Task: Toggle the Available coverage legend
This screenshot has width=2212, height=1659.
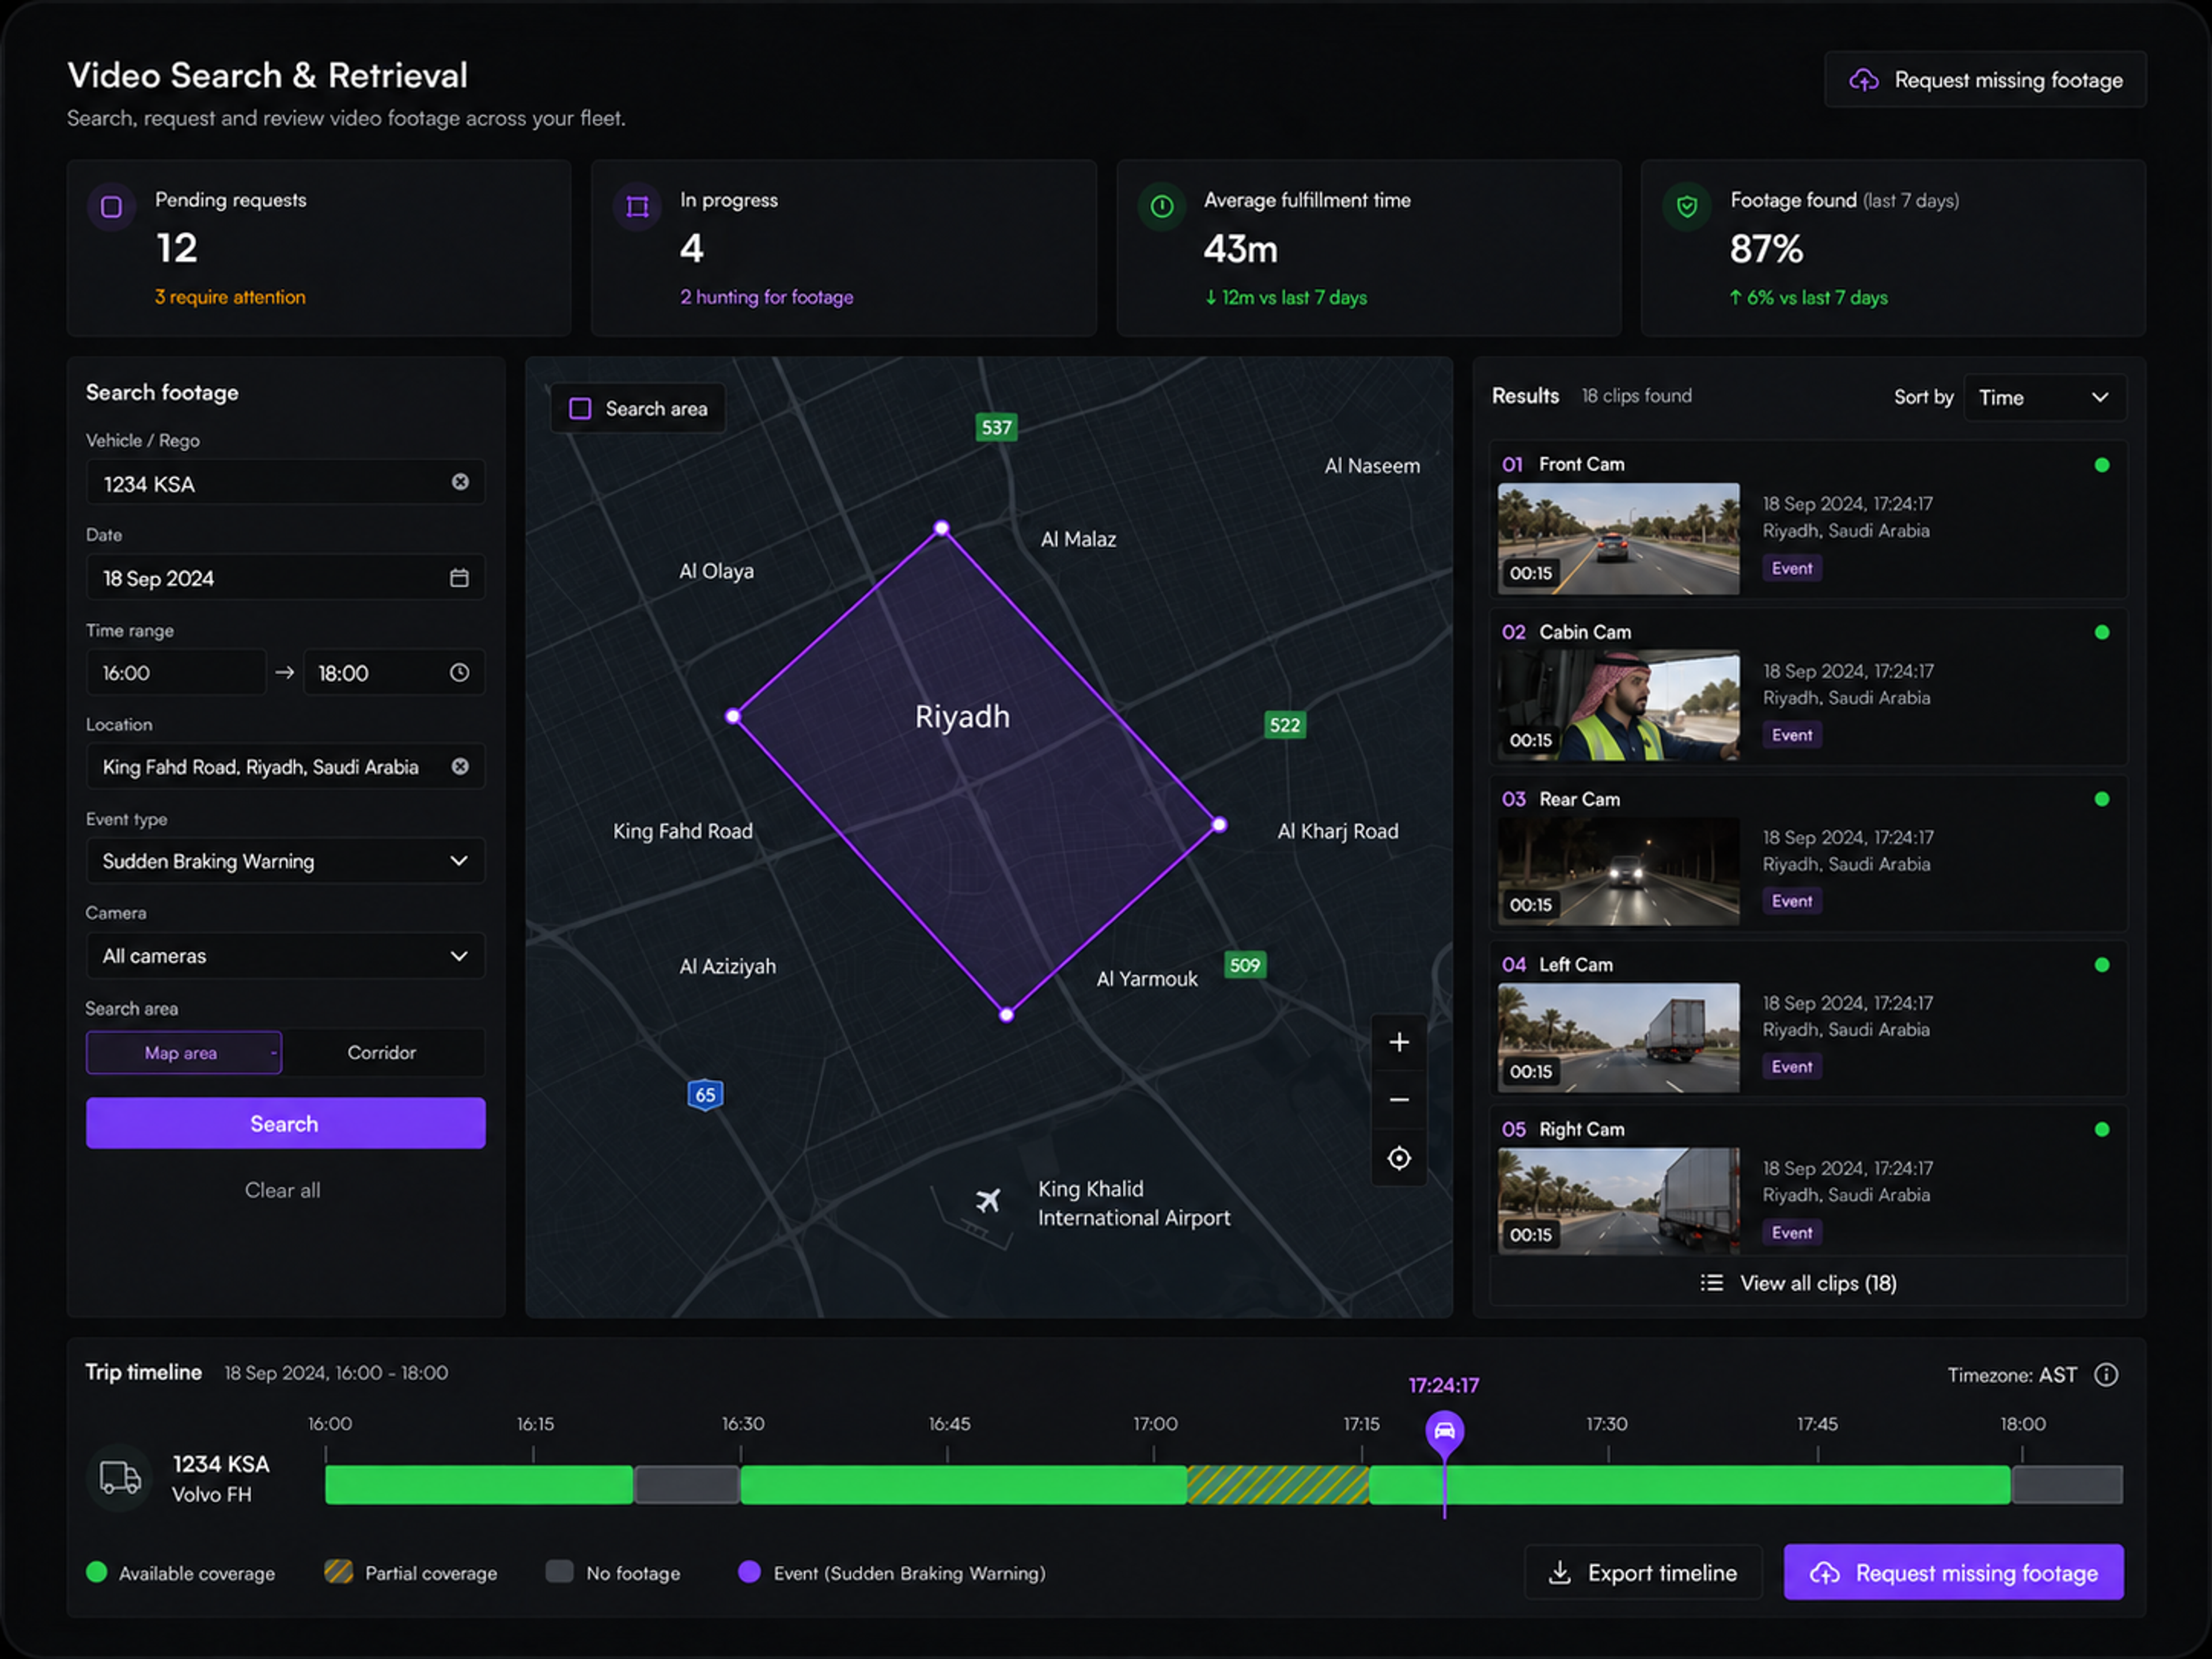Action: click(x=181, y=1573)
